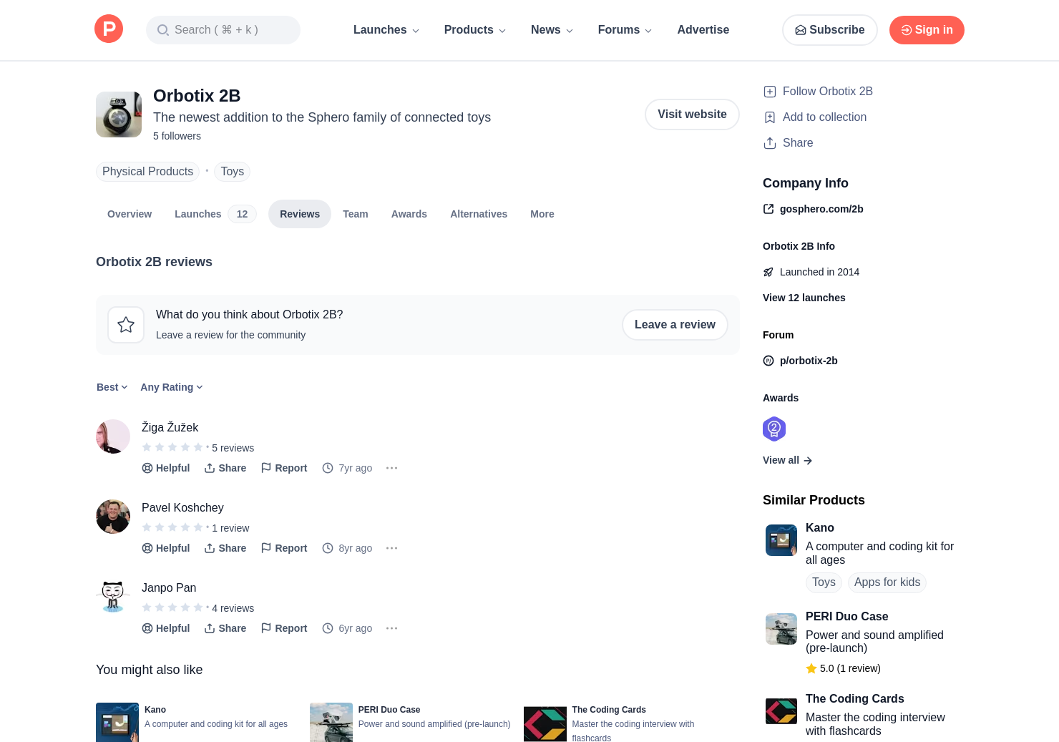Screen dimensions: 1059x742
Task: Share Pavel Koshchey's review
Action: (225, 548)
